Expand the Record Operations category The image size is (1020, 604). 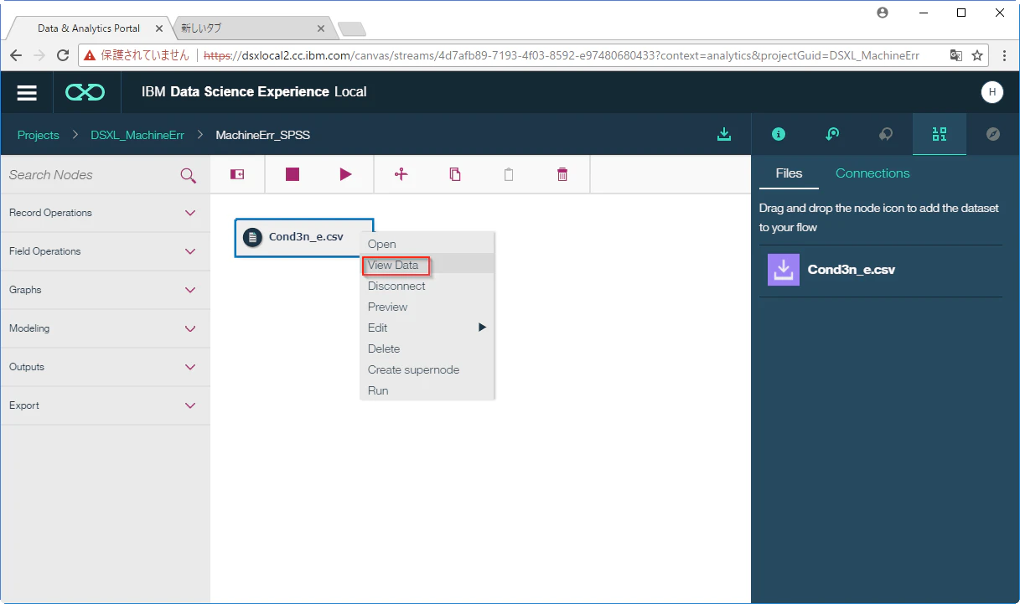coord(105,213)
